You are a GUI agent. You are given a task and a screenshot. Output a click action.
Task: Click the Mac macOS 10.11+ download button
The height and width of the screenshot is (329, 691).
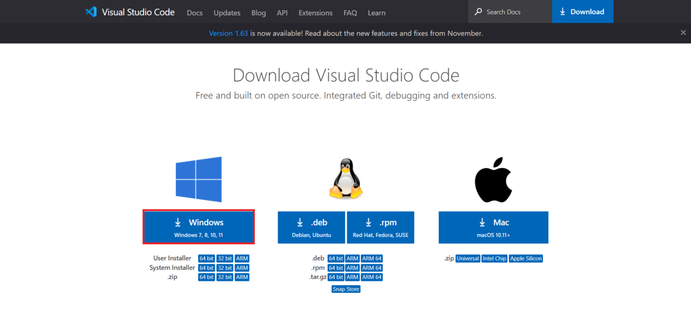click(493, 227)
